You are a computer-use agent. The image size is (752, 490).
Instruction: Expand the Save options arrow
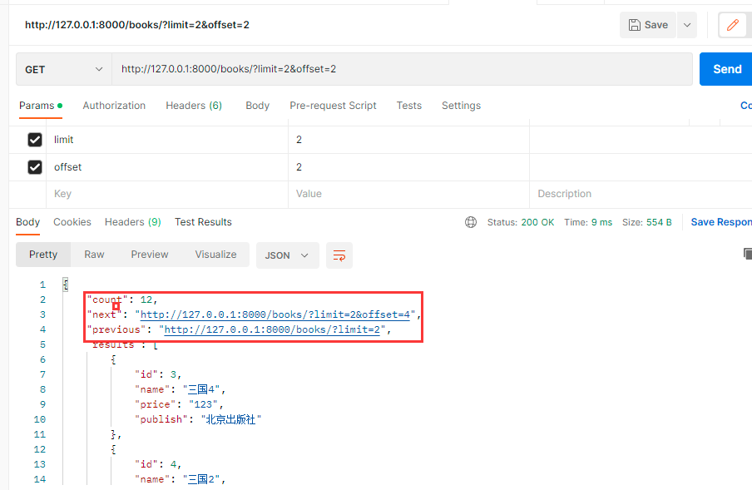[x=687, y=25]
